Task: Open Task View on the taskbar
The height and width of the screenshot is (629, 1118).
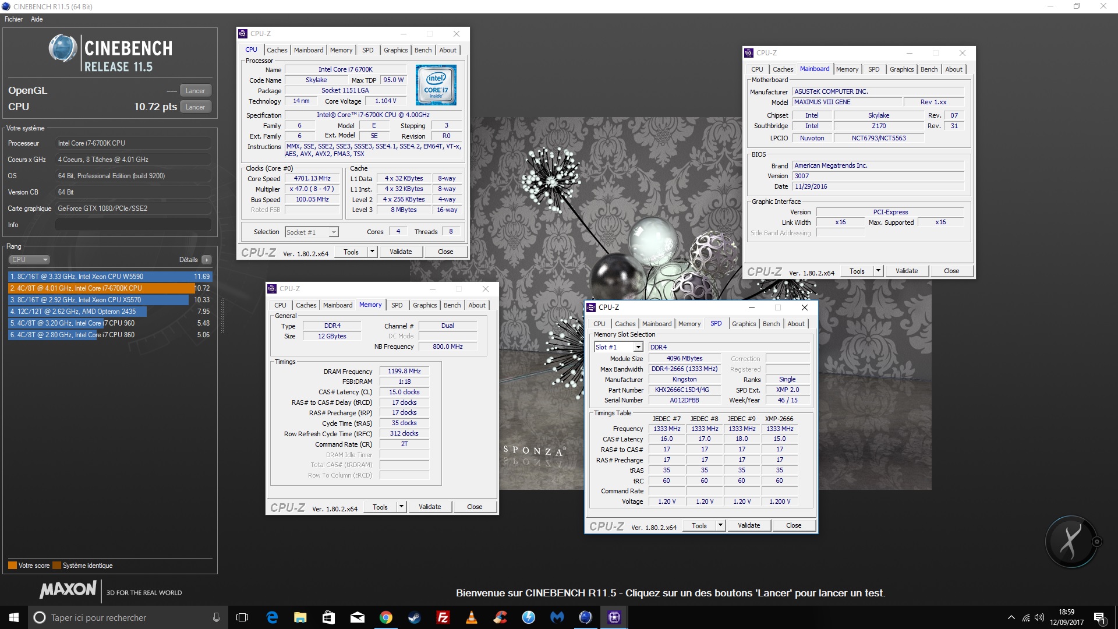Action: pos(242,617)
